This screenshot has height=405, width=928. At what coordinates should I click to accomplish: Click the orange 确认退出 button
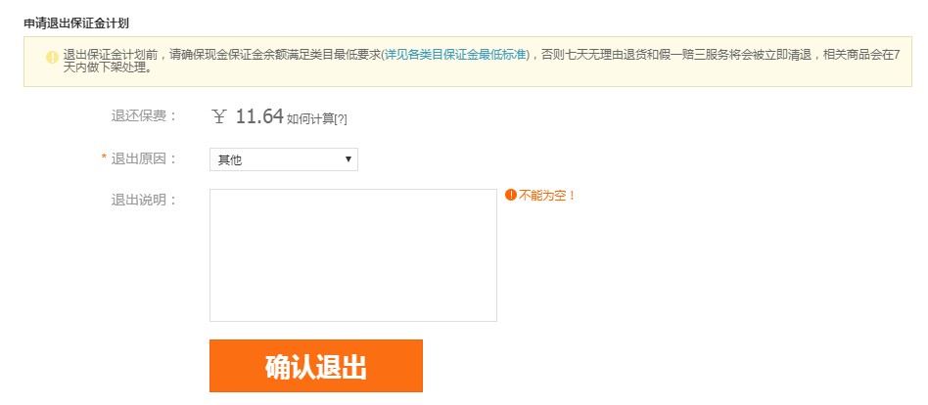[x=316, y=366]
